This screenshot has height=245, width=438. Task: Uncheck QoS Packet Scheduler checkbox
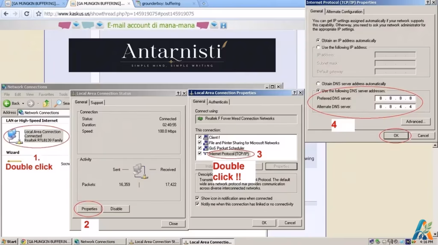(x=200, y=148)
